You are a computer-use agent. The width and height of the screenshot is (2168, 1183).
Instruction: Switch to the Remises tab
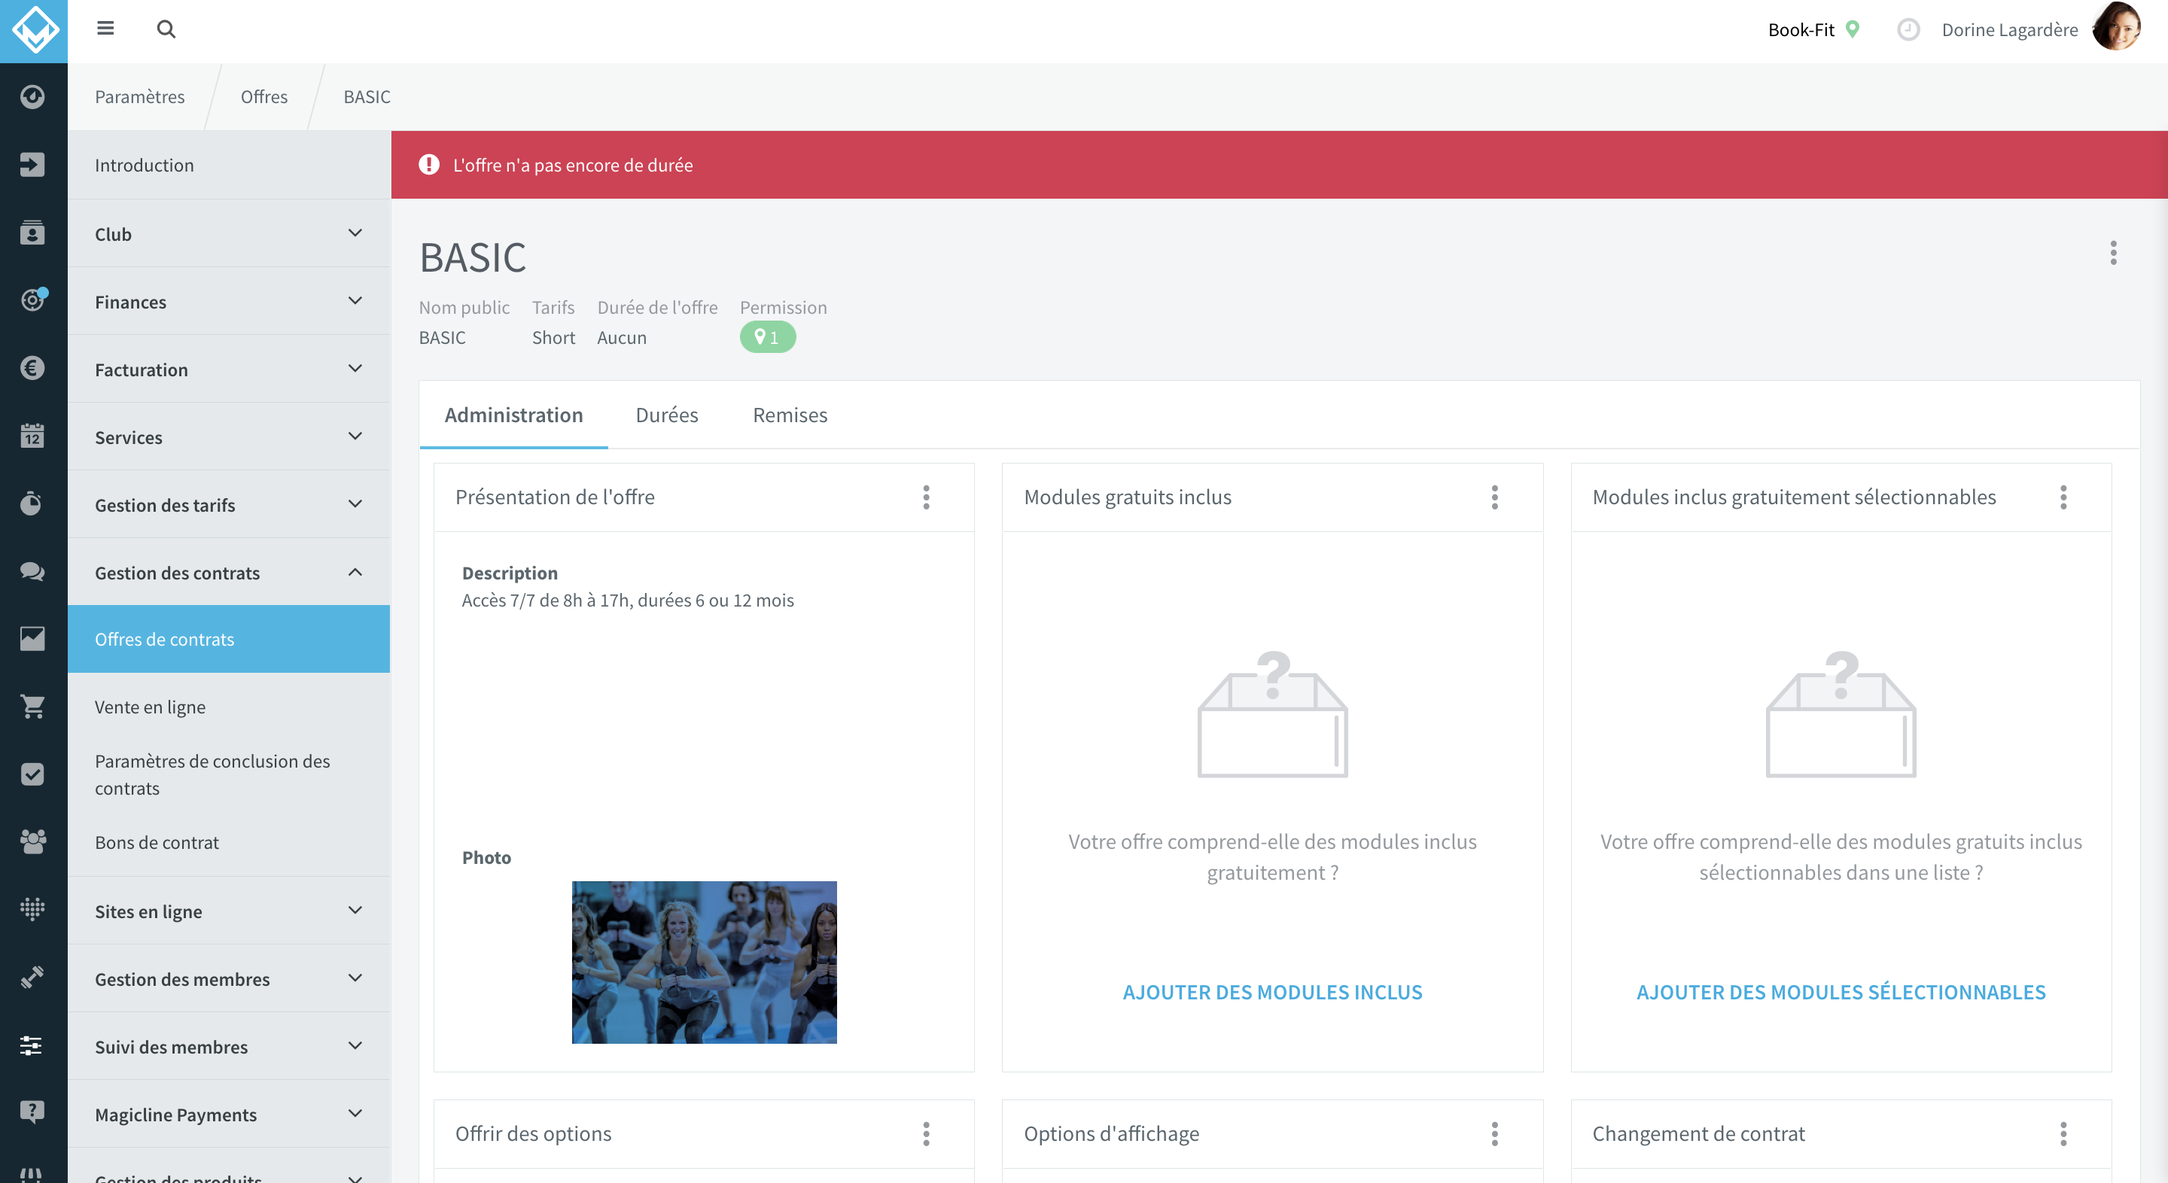(x=790, y=415)
